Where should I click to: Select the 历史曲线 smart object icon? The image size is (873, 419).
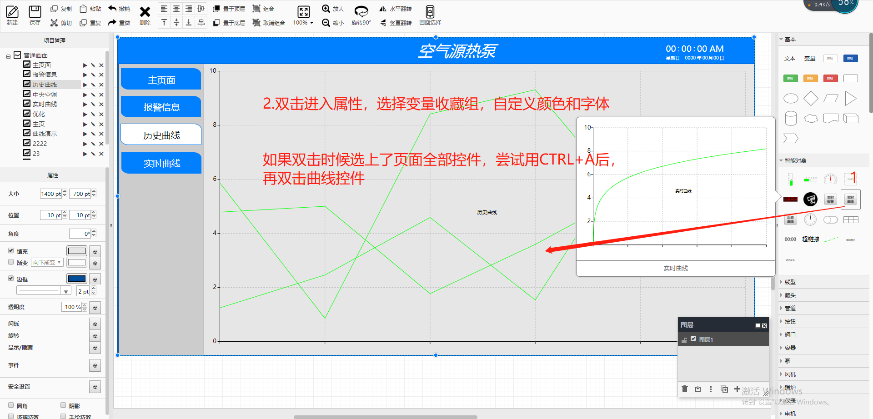(x=791, y=219)
